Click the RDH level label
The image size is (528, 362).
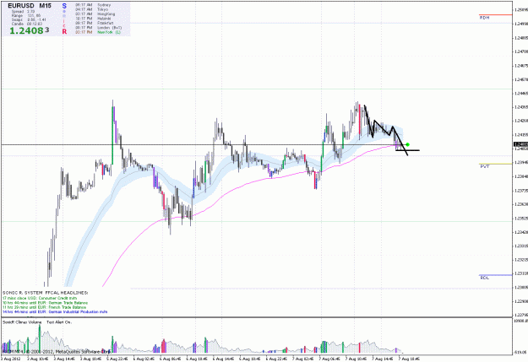point(485,18)
